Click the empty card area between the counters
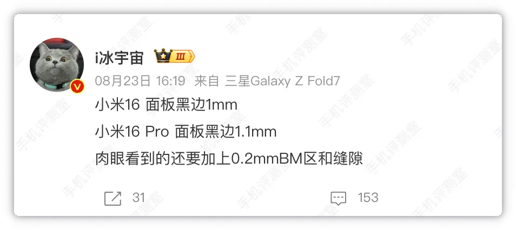This screenshot has height=230, width=516. pos(237,198)
